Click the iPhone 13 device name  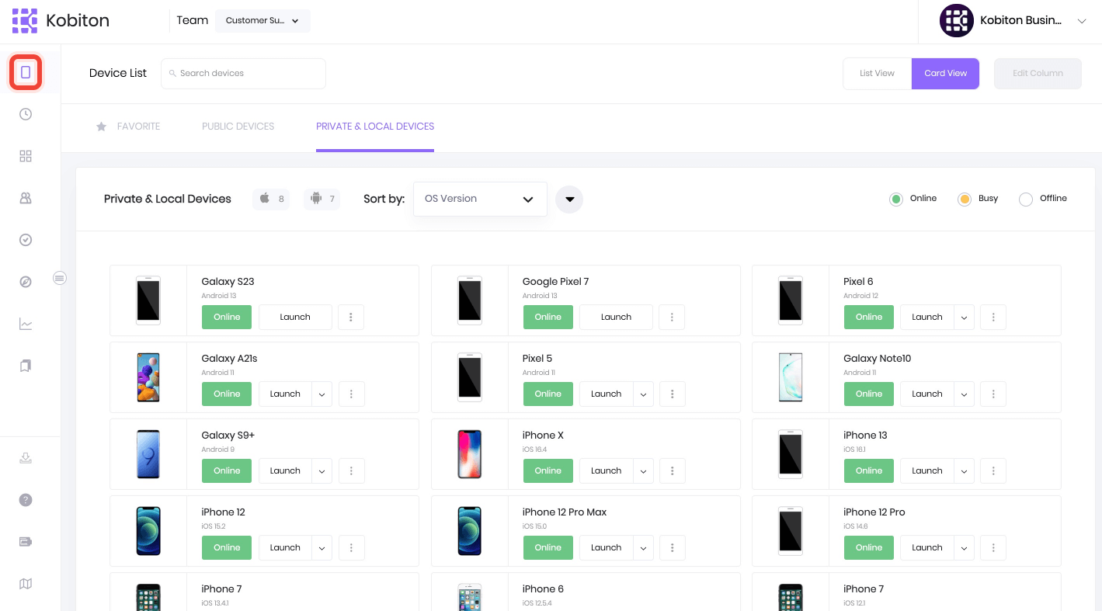[x=865, y=436]
